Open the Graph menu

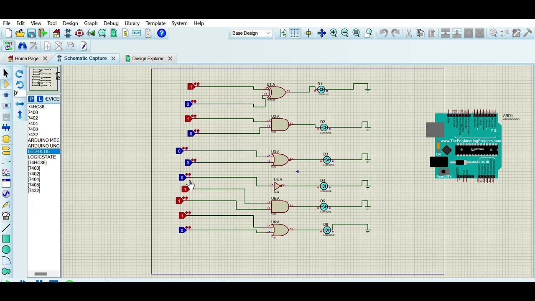(x=91, y=23)
